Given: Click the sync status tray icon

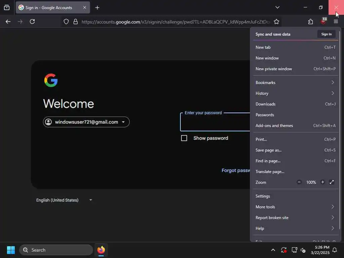Looking at the screenshot, I should (284, 250).
